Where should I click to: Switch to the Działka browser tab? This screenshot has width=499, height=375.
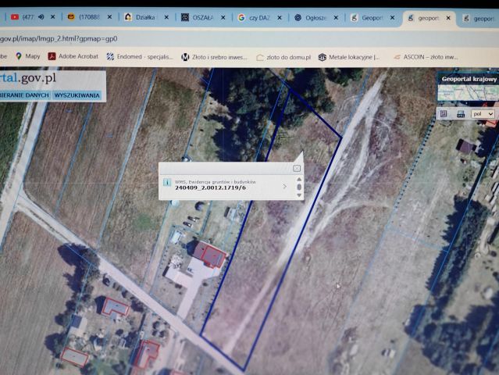[141, 17]
